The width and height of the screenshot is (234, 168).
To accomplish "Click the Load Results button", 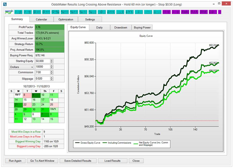I will coord(113,161).
